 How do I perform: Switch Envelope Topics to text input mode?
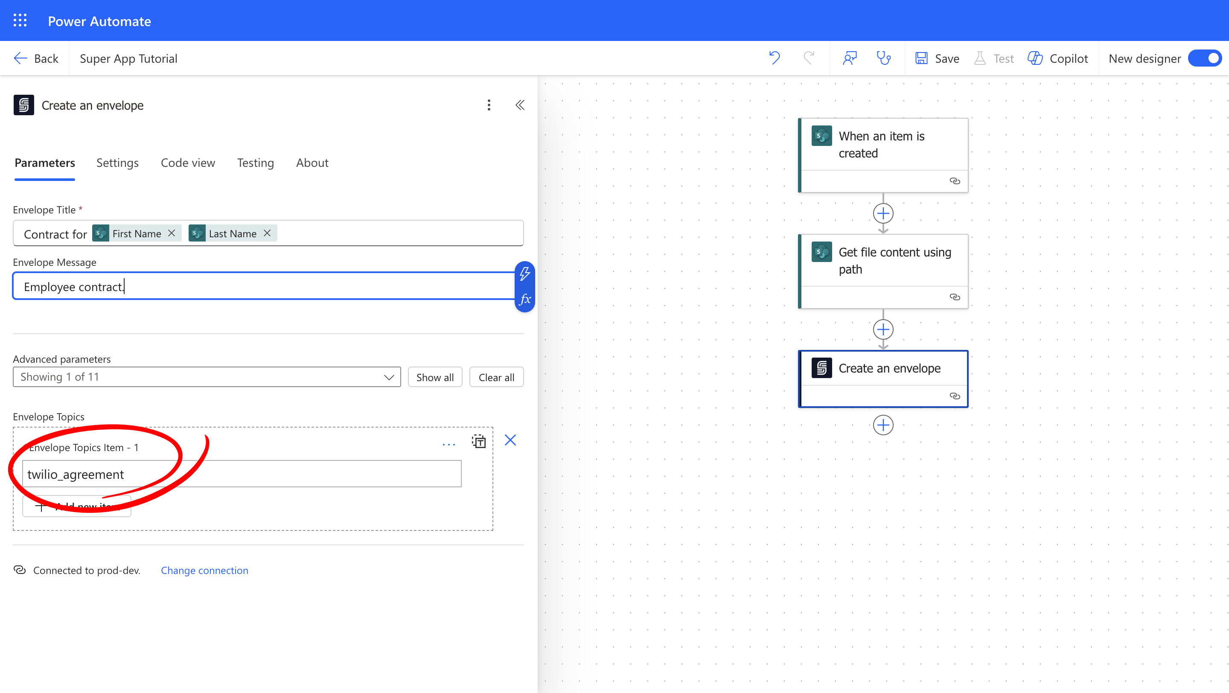[478, 441]
